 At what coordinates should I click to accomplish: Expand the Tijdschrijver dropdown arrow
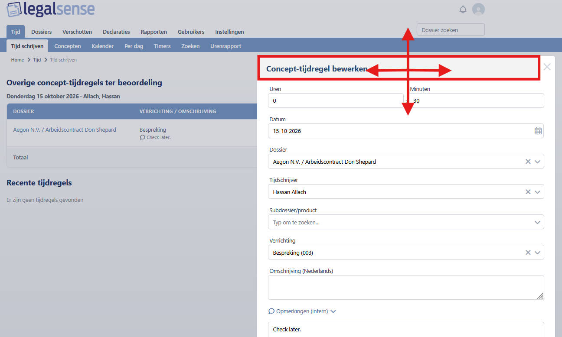pos(538,192)
